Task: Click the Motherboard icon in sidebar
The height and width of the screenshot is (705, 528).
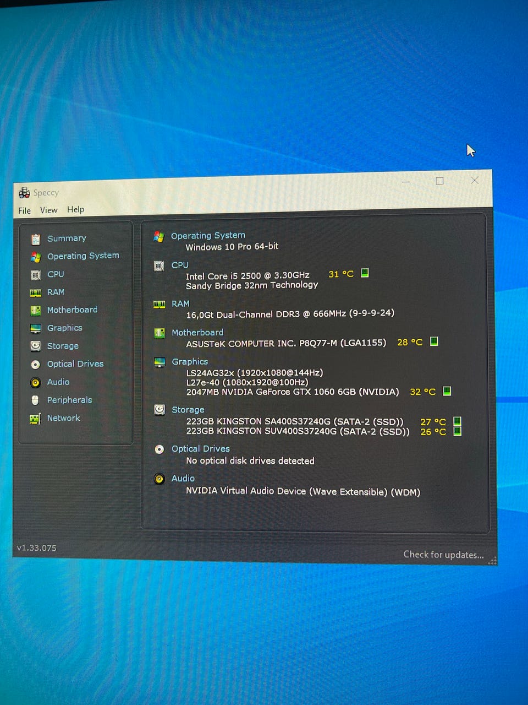Action: (36, 311)
